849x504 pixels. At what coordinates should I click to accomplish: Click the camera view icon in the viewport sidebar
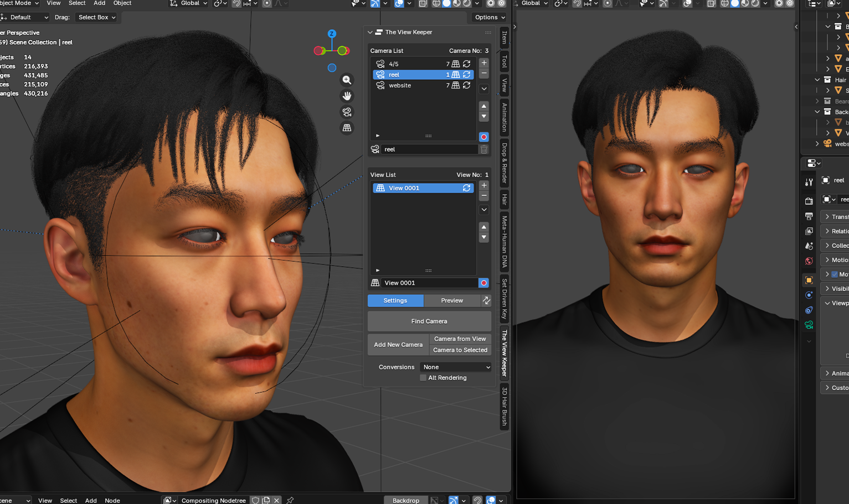pyautogui.click(x=347, y=112)
